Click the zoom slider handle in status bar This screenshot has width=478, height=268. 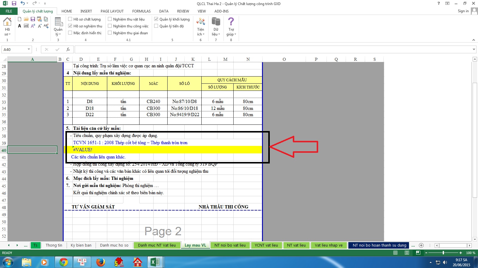pos(443,253)
